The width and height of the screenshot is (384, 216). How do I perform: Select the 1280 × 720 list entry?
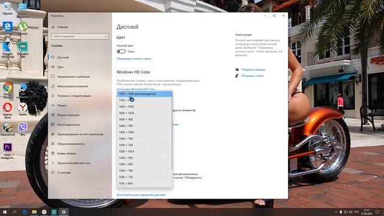click(x=145, y=177)
